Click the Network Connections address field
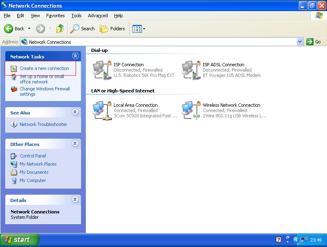327x247 pixels. click(161, 42)
